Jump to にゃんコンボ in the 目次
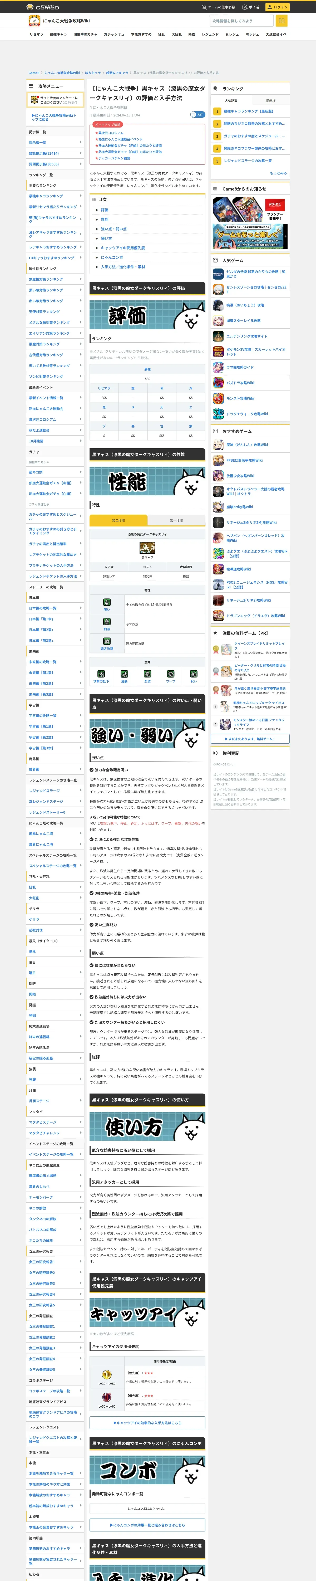 coord(112,257)
